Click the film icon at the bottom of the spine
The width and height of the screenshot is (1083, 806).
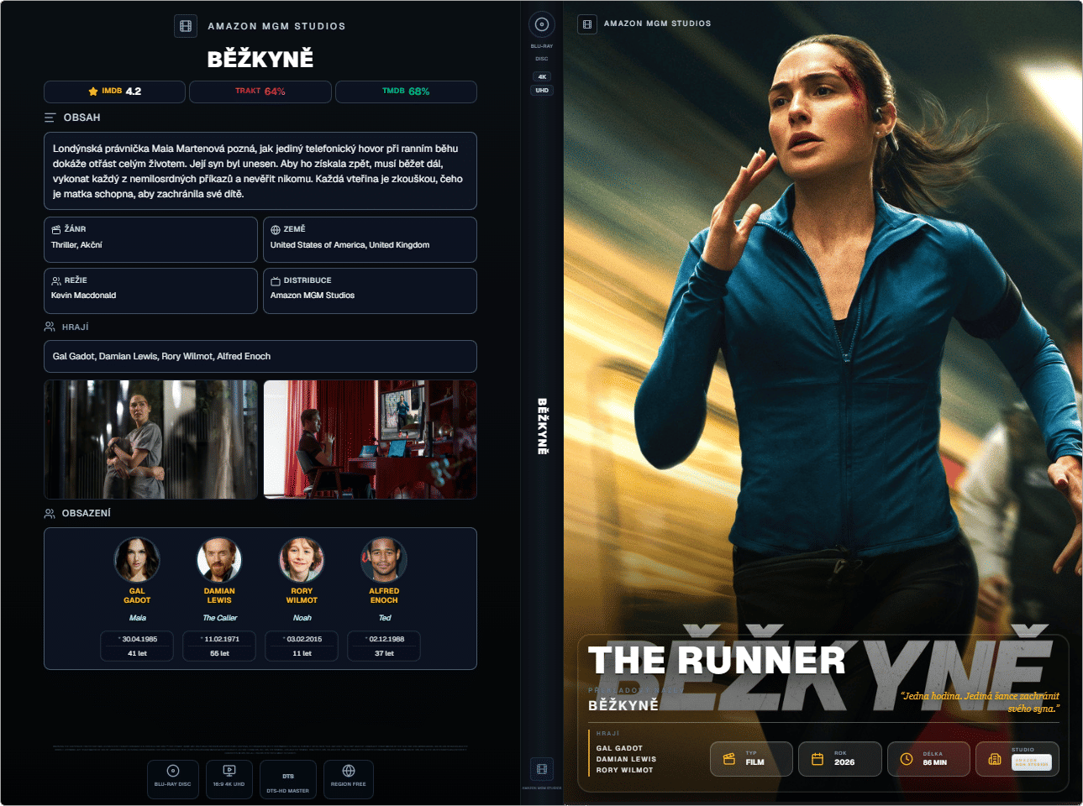pyautogui.click(x=542, y=769)
